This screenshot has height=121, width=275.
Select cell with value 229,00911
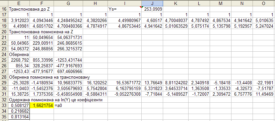[42, 43]
